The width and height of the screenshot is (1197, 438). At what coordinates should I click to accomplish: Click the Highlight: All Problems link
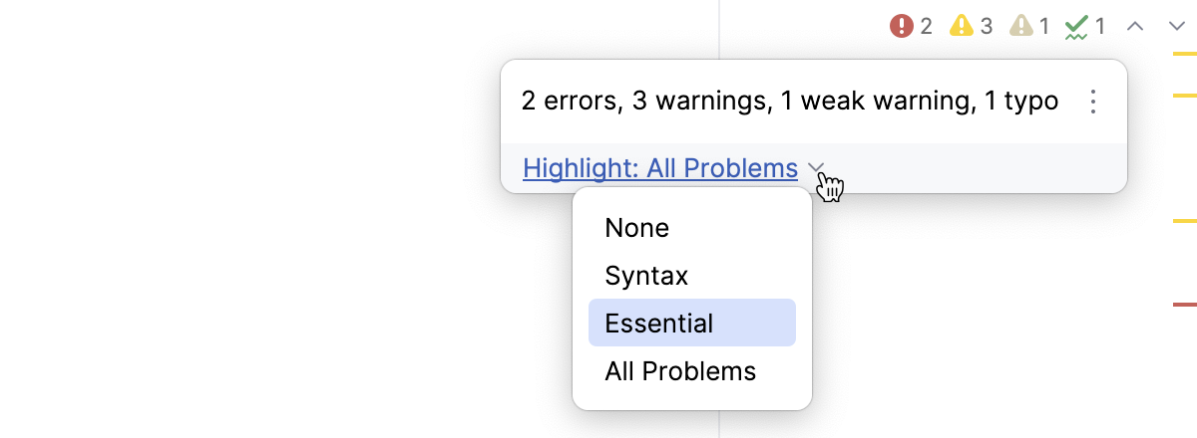(x=660, y=168)
